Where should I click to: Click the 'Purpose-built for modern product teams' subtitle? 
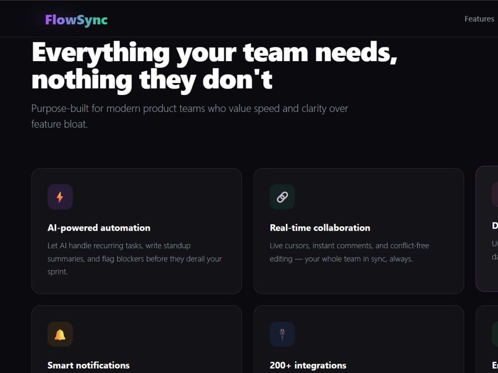[x=190, y=116]
